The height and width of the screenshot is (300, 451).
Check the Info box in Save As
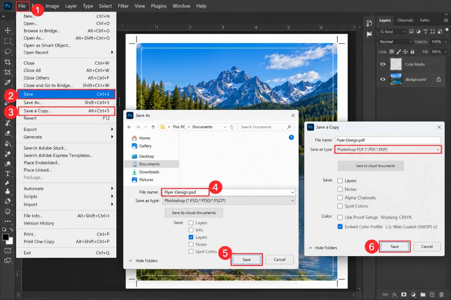point(191,230)
